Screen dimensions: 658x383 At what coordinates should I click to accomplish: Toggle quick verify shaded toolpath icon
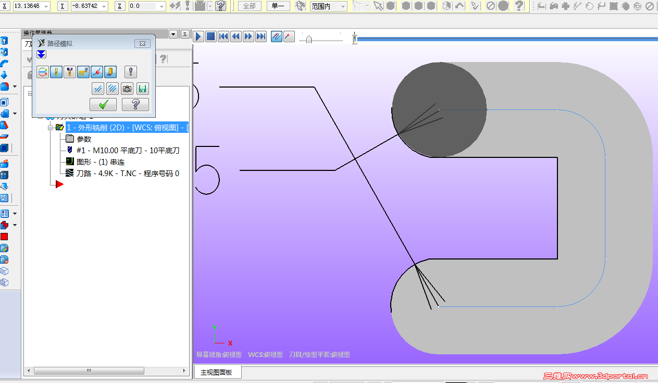pyautogui.click(x=110, y=72)
